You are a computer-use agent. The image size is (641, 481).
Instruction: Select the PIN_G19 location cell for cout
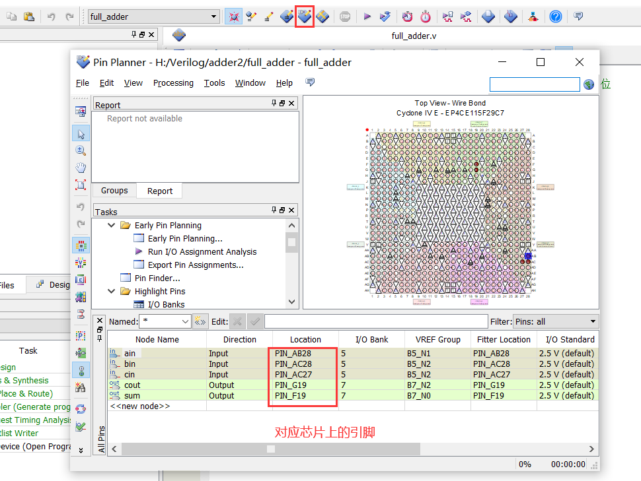305,385
